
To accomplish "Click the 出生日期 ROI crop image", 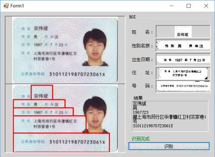I will (x=183, y=59).
